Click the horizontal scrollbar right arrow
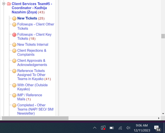 [159, 118]
